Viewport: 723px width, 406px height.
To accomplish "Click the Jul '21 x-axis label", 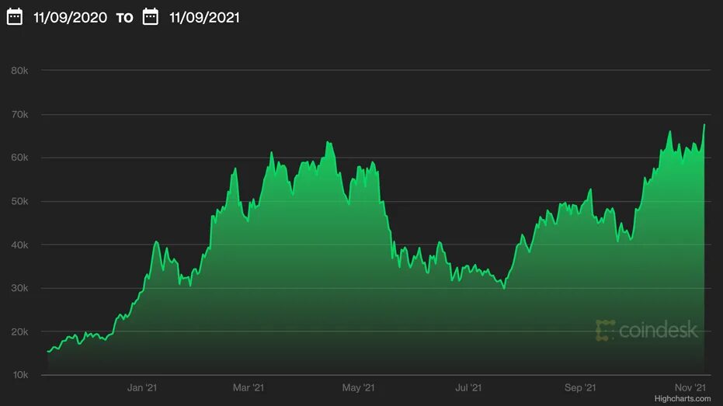I will pyautogui.click(x=468, y=387).
